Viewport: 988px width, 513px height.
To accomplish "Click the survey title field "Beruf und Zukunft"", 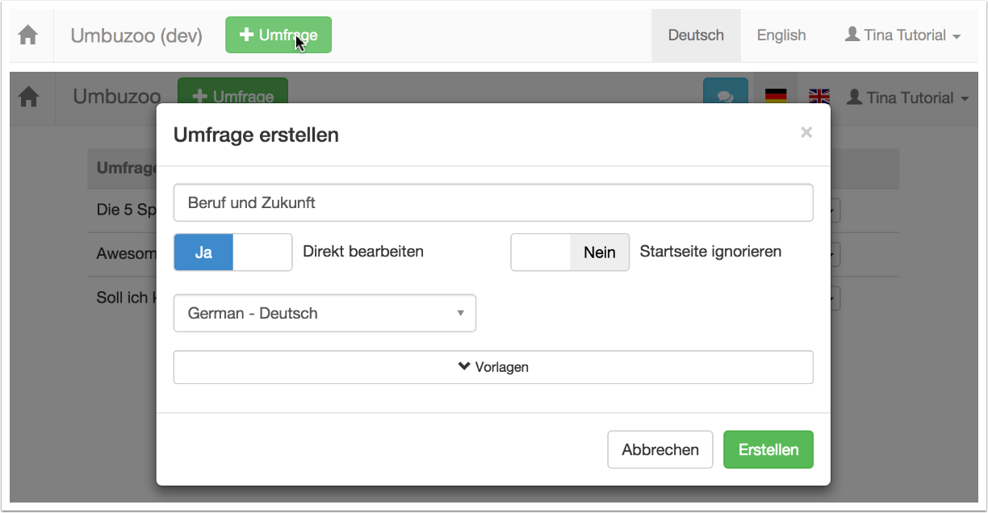I will click(x=492, y=203).
